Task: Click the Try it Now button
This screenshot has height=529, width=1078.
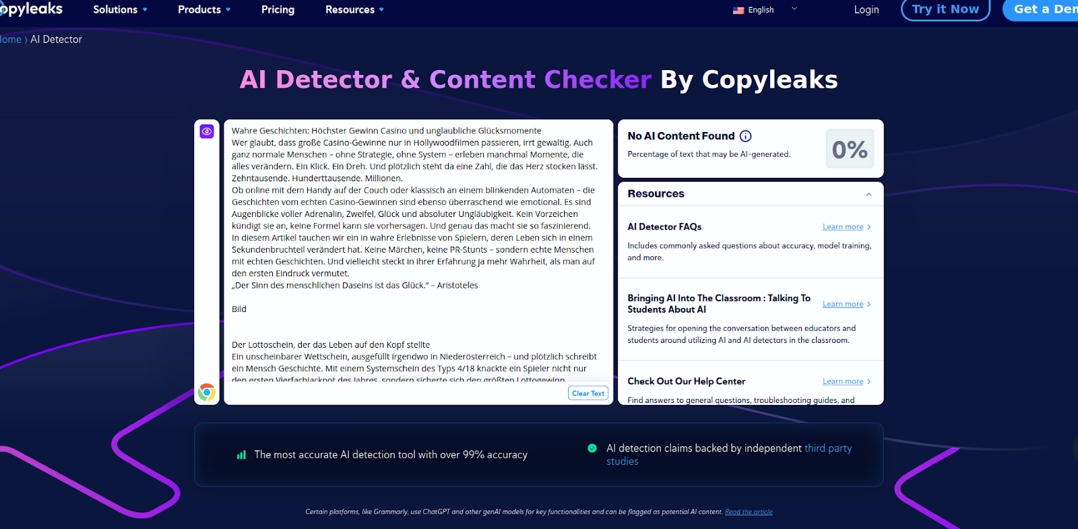Action: tap(945, 9)
